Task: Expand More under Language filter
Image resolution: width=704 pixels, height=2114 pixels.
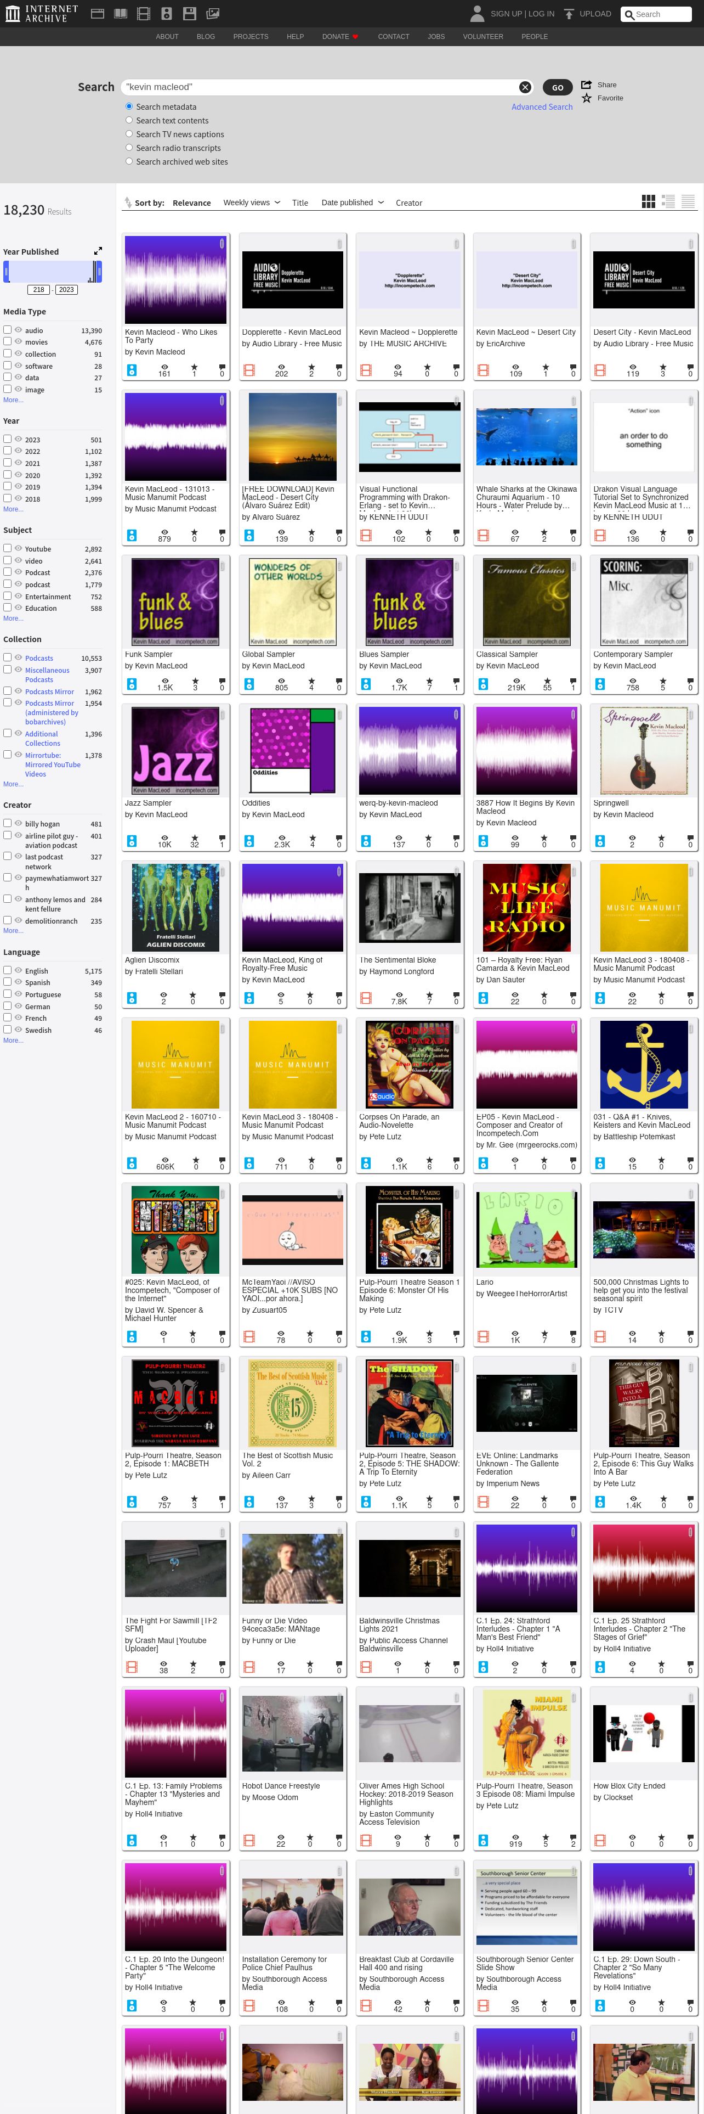Action: tap(13, 1041)
